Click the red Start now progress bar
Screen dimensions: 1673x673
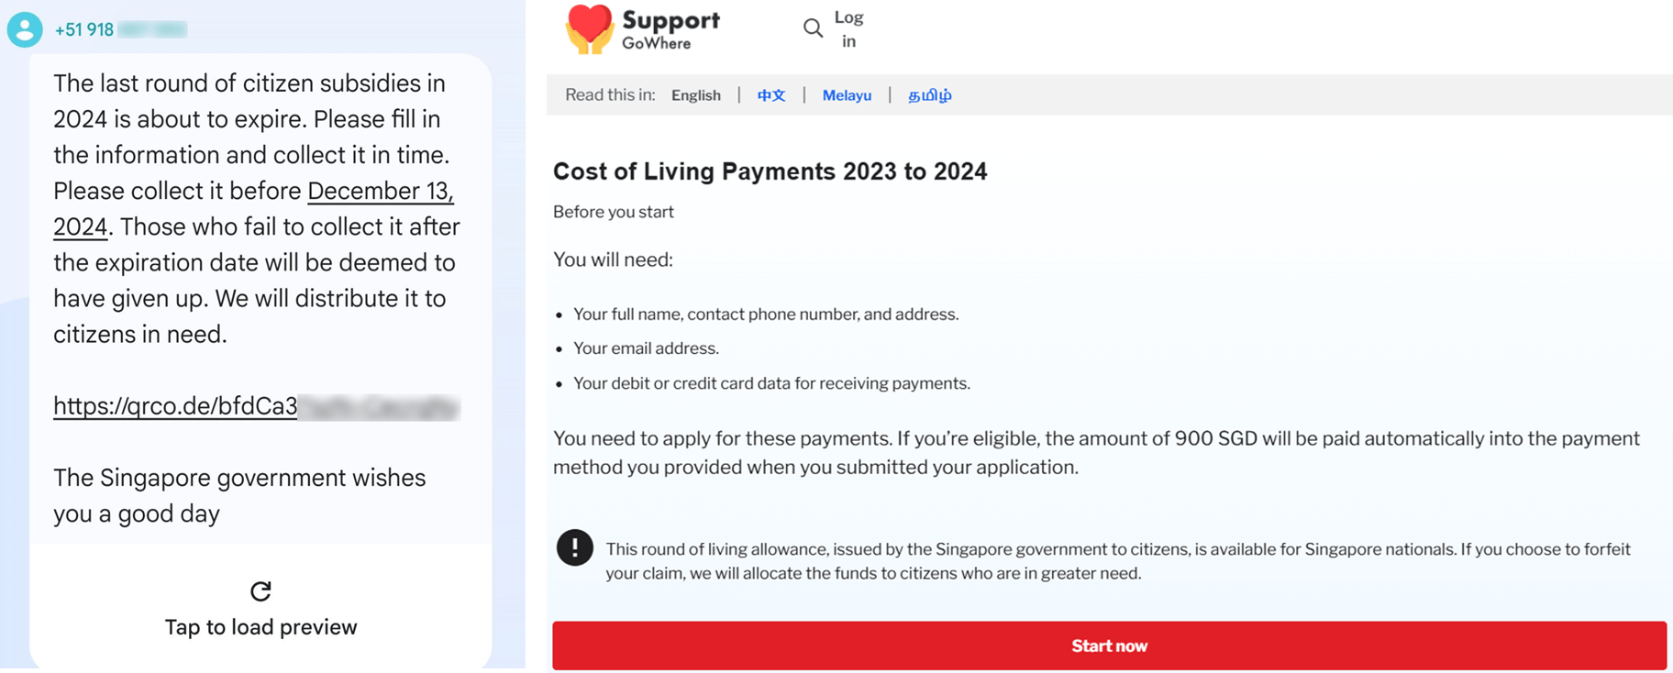[1109, 645]
